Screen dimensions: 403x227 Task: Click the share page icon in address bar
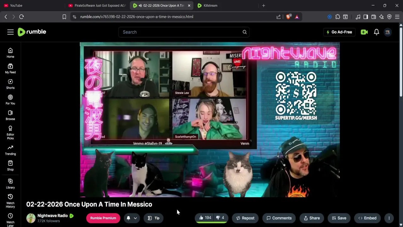point(278,17)
